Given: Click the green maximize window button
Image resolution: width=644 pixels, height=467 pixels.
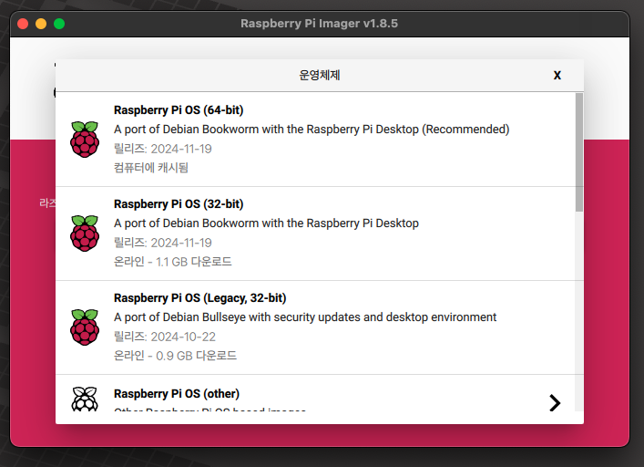Looking at the screenshot, I should 59,24.
